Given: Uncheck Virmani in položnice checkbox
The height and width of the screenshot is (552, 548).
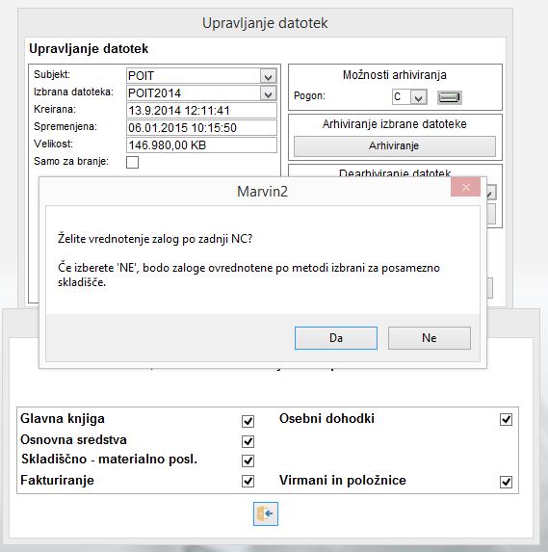Looking at the screenshot, I should (x=507, y=482).
